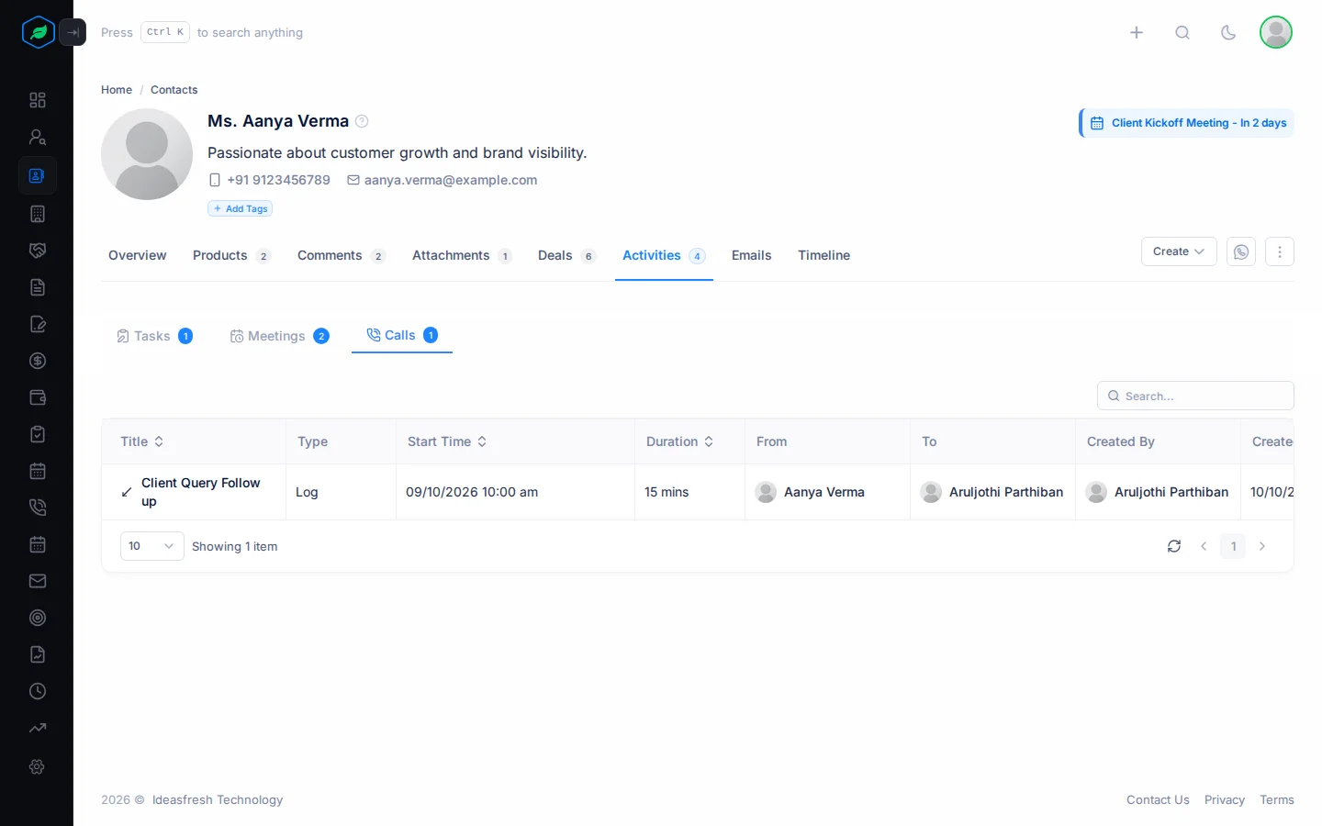Viewport: 1322px width, 826px height.
Task: Open the trending arrow icon in sidebar
Action: [38, 728]
